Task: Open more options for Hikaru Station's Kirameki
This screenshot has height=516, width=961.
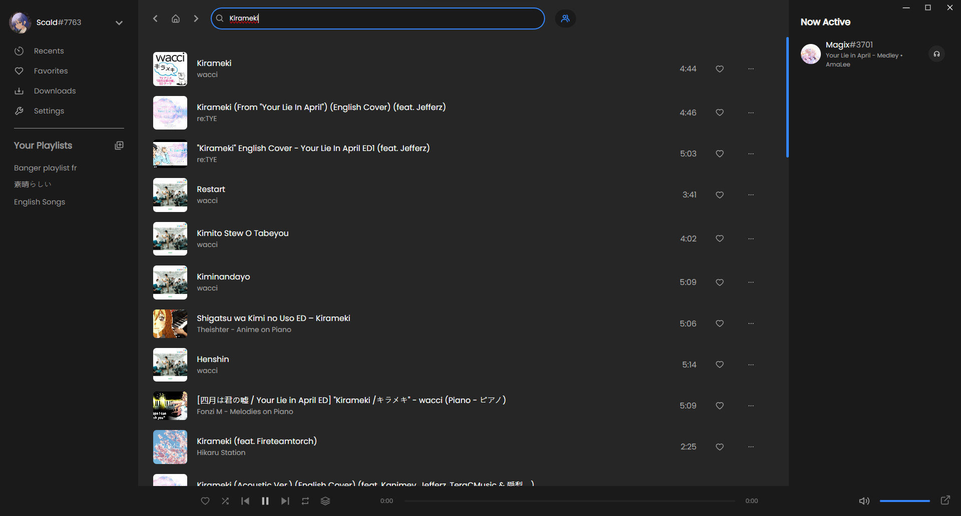Action: coord(751,447)
